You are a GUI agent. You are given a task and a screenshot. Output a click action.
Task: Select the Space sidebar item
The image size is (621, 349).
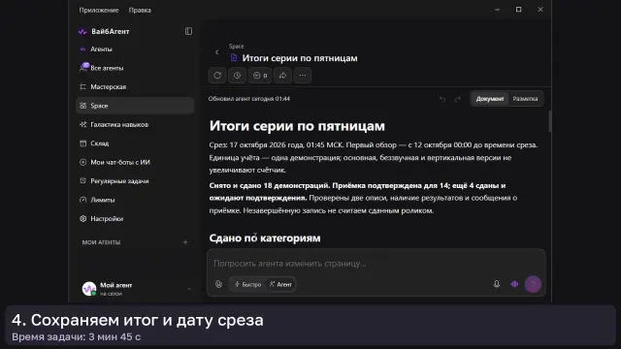[135, 106]
